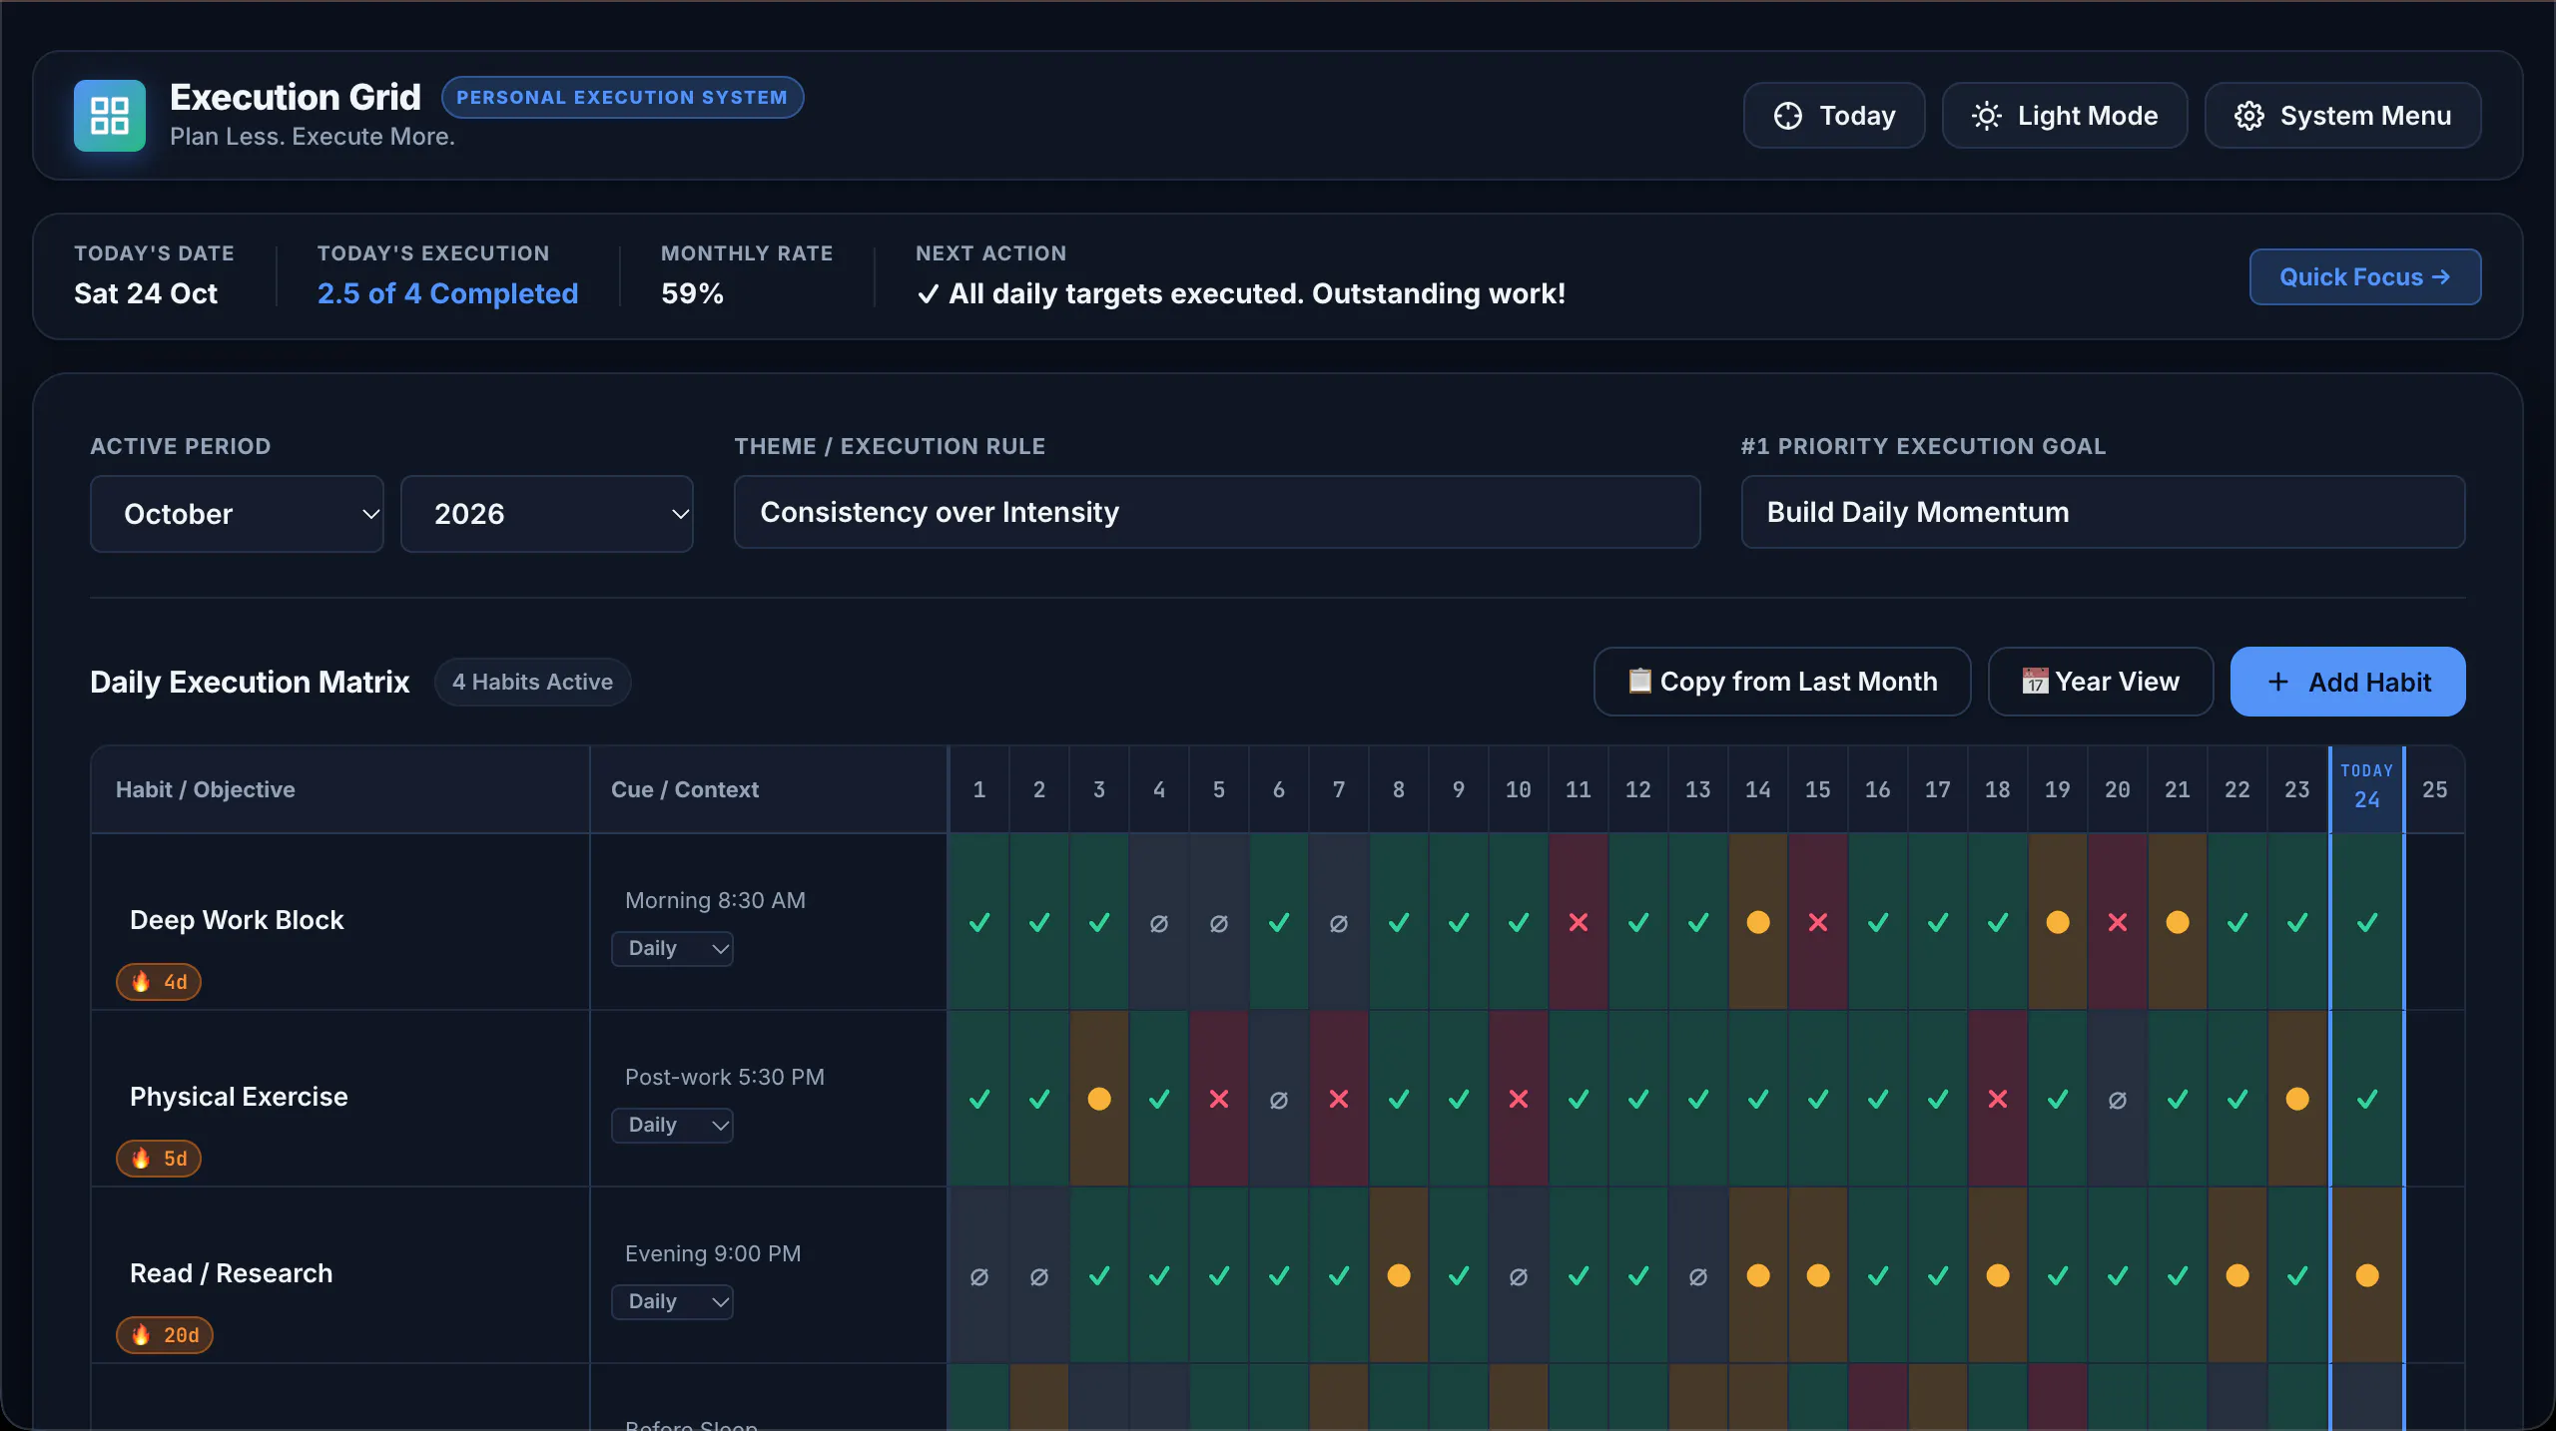Edit the Consistency over Intensity theme field
The image size is (2556, 1431).
1217,512
